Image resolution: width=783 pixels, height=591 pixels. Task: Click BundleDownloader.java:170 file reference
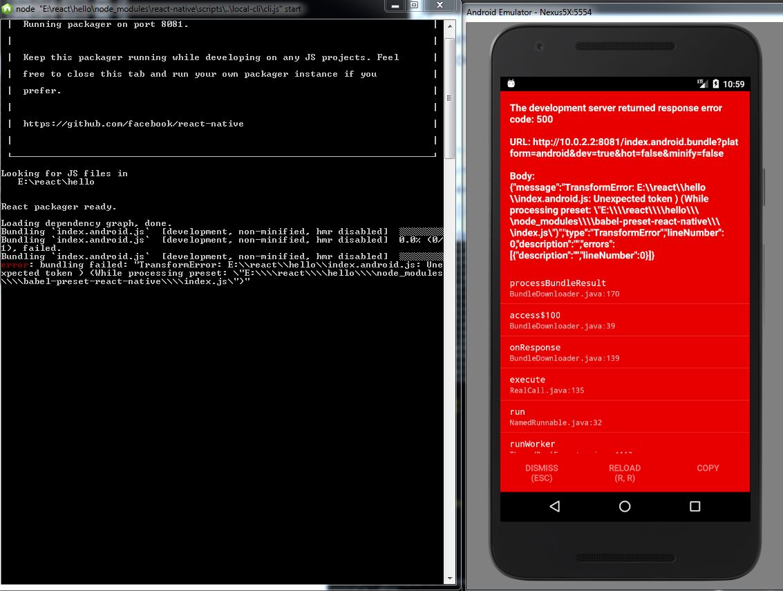tap(565, 294)
